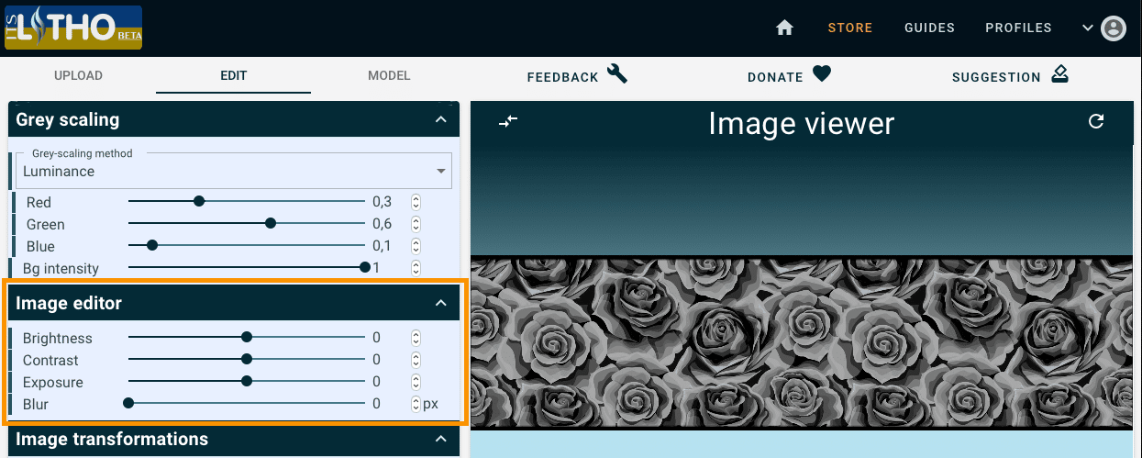
Task: Click the DONATE heart button
Action: [789, 76]
